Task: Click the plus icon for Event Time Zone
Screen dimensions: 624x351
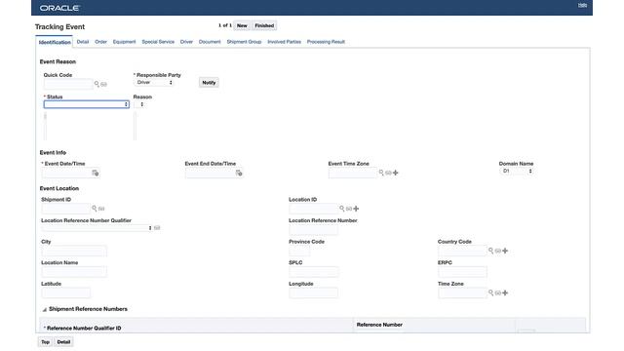Action: pyautogui.click(x=396, y=173)
